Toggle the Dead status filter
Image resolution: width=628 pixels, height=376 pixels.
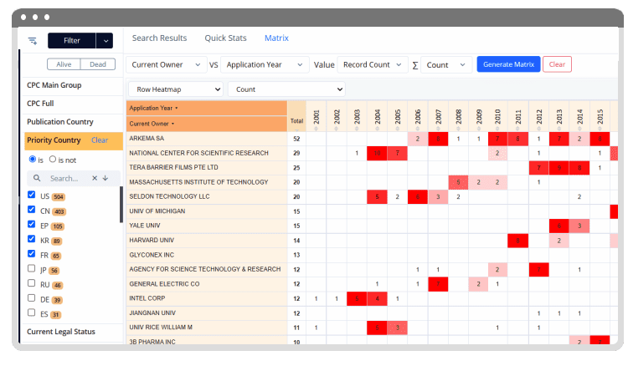98,64
